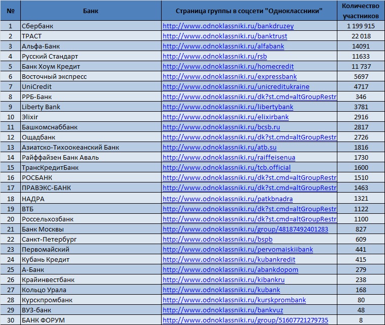Screen dimensions: 385x325
Task: Select the Liberty Bank name cell
Action: click(x=91, y=107)
